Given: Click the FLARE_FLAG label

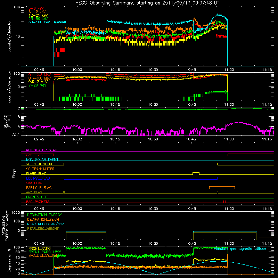Looking at the screenshot, I should pyautogui.click(x=36, y=173).
